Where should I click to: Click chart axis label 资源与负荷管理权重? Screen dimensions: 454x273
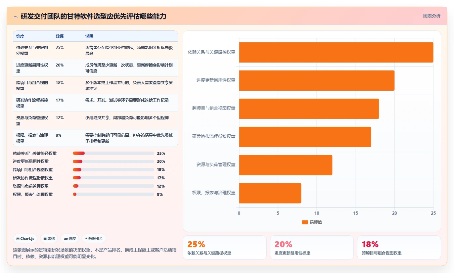216,164
